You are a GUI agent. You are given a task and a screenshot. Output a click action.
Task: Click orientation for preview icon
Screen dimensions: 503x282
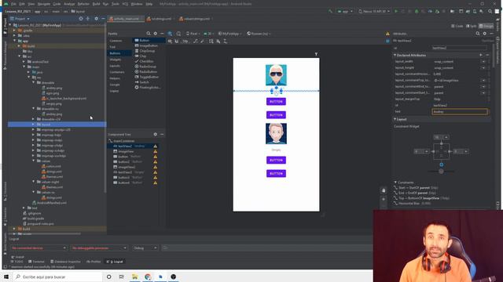point(178,33)
